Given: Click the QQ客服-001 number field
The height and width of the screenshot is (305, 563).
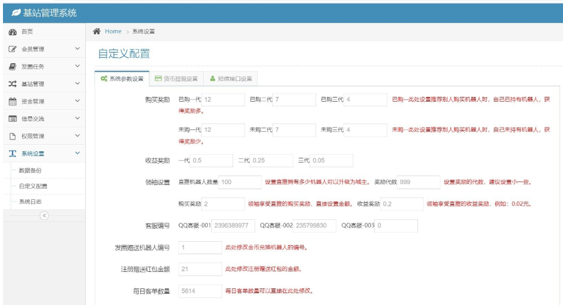Looking at the screenshot, I should coord(234,226).
